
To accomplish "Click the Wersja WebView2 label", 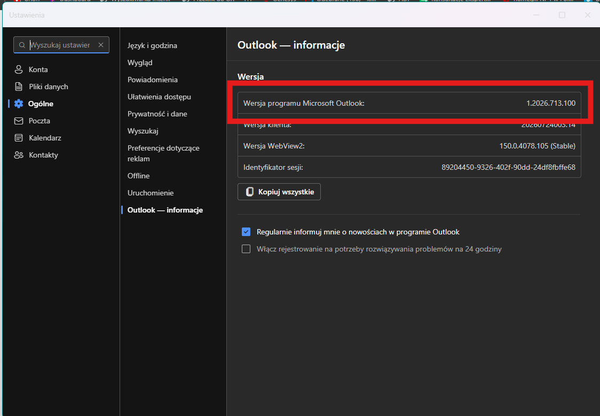I will [274, 146].
